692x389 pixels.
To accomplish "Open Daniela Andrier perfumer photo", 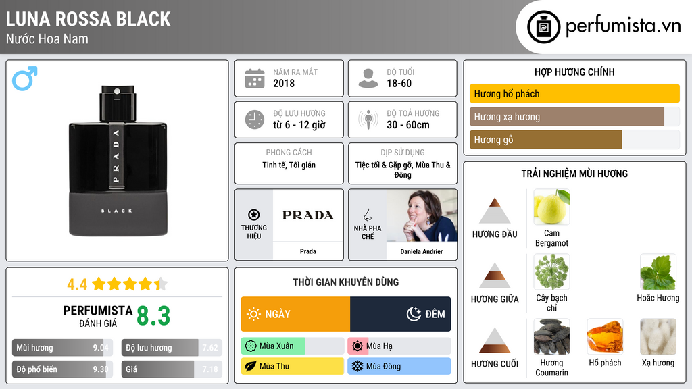I will click(x=421, y=215).
